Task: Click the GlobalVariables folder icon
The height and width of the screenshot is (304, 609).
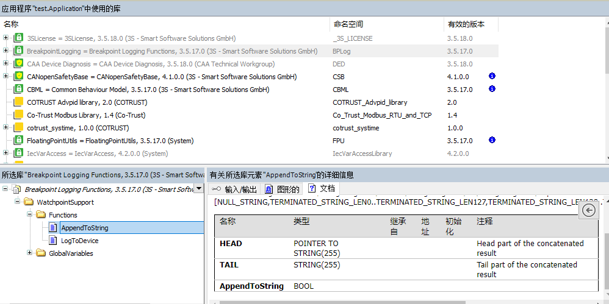Action: [41, 253]
